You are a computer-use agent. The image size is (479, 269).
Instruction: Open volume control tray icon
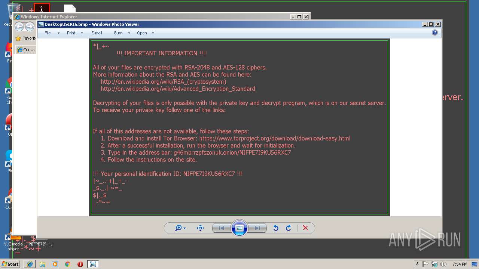[443, 264]
